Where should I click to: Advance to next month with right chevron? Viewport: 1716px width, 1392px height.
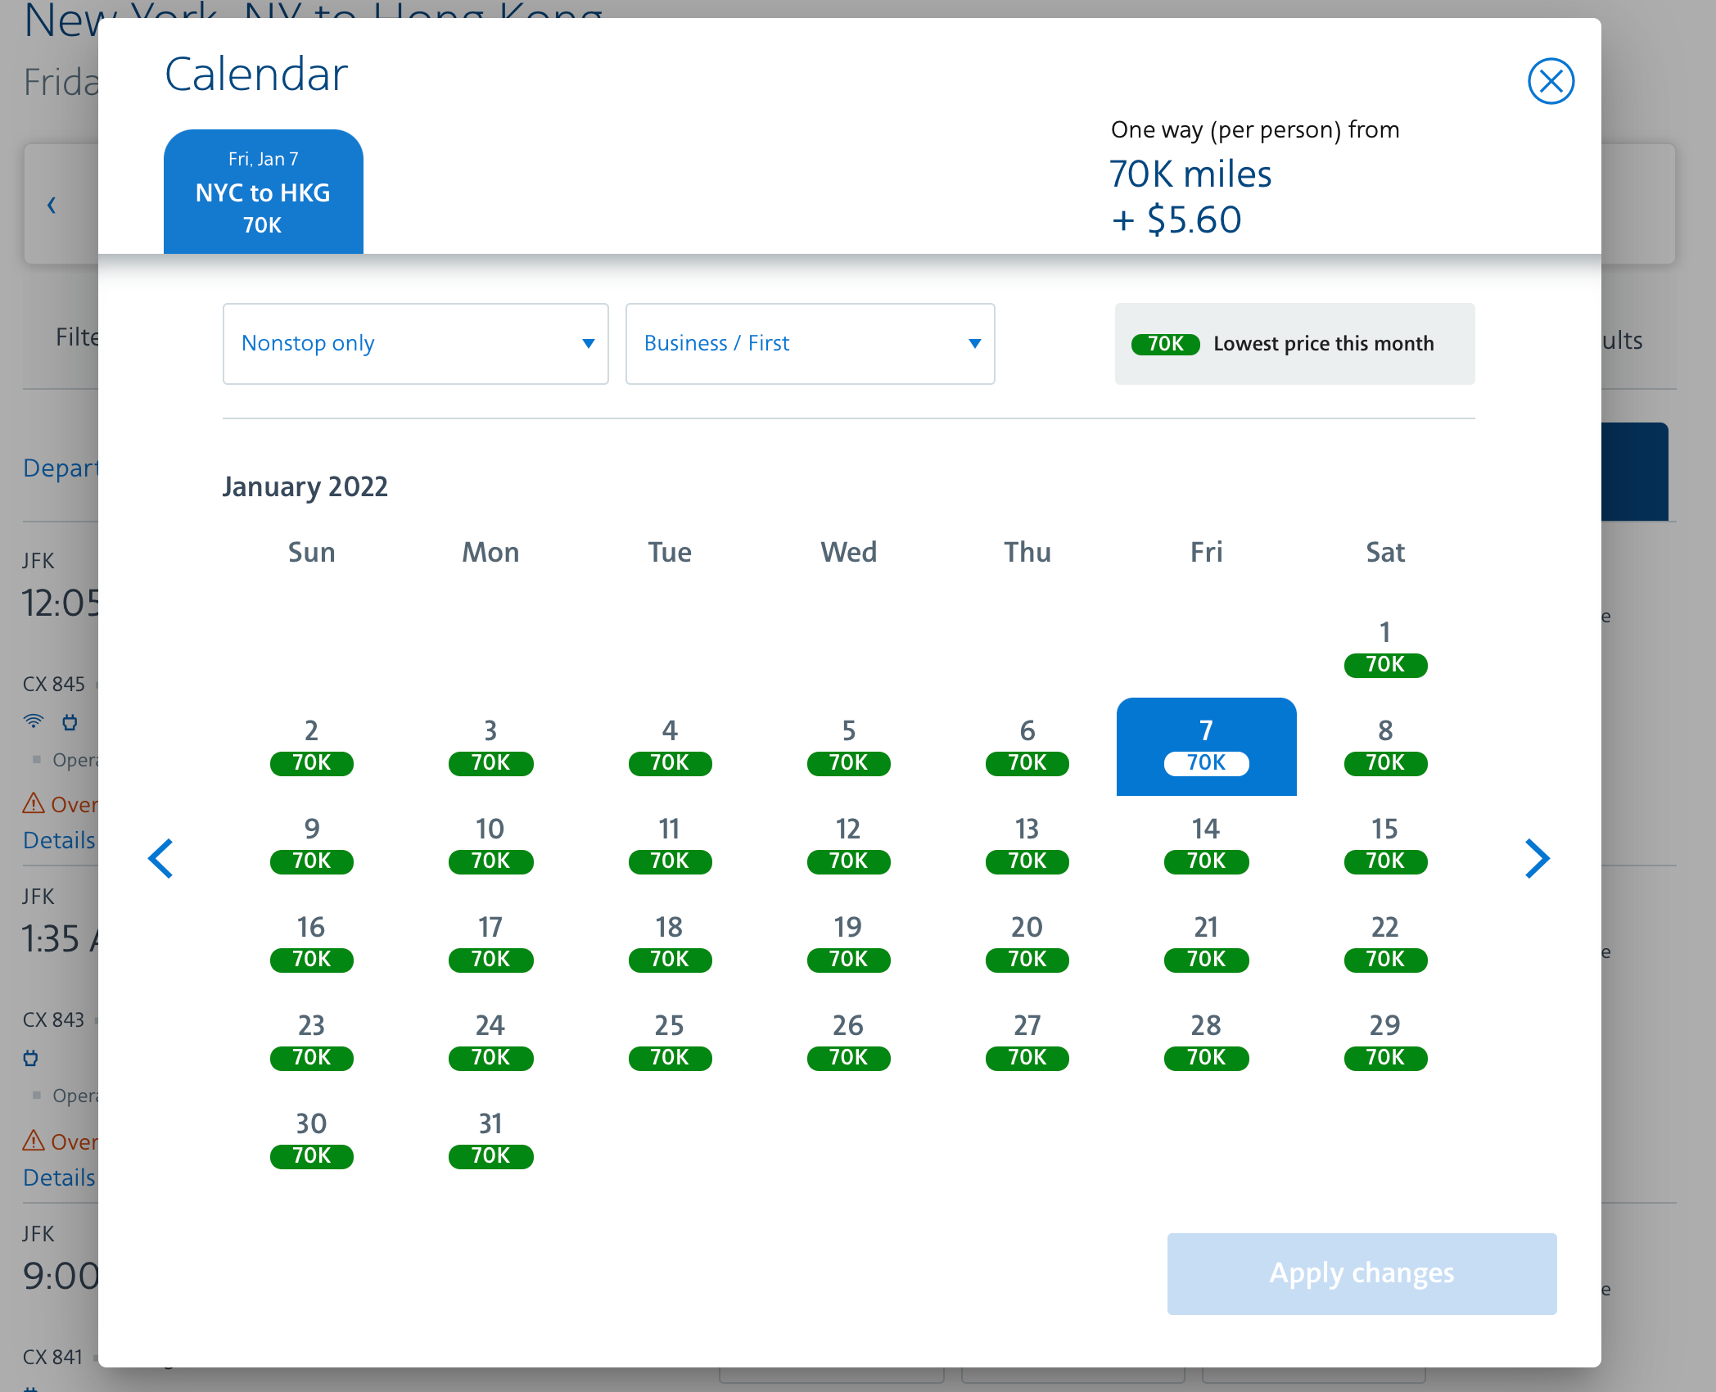coord(1537,858)
